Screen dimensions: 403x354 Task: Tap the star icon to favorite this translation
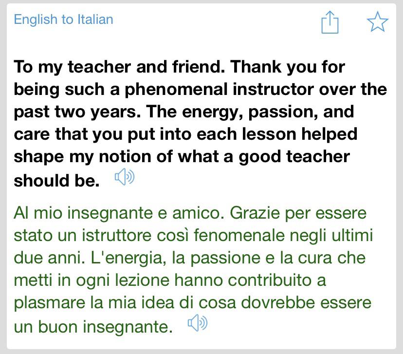[377, 21]
